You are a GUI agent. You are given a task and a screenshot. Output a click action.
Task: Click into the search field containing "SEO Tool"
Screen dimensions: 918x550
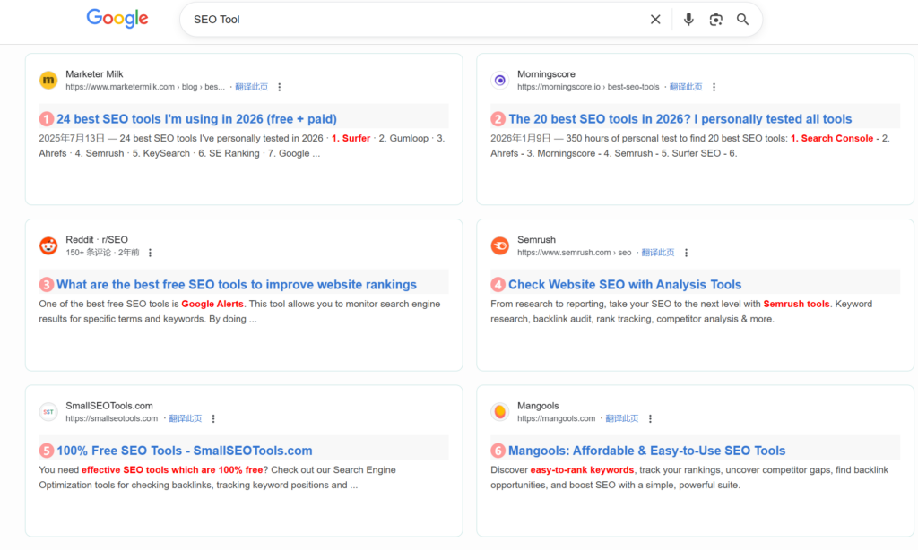click(403, 20)
